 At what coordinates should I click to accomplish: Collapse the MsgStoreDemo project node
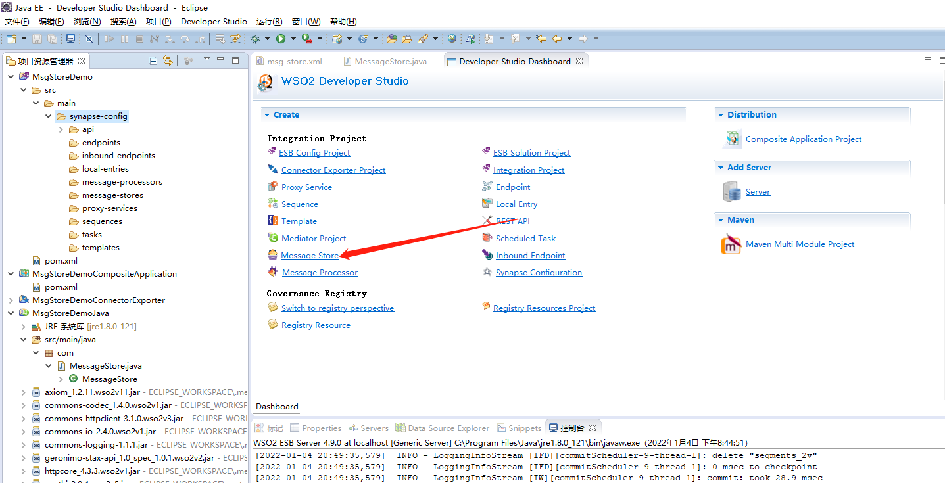[11, 76]
